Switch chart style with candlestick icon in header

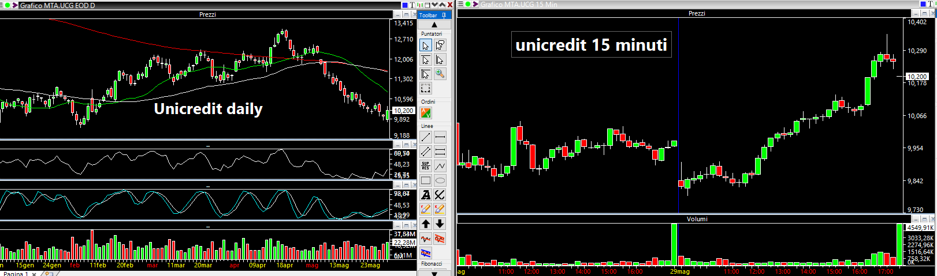tap(420, 5)
